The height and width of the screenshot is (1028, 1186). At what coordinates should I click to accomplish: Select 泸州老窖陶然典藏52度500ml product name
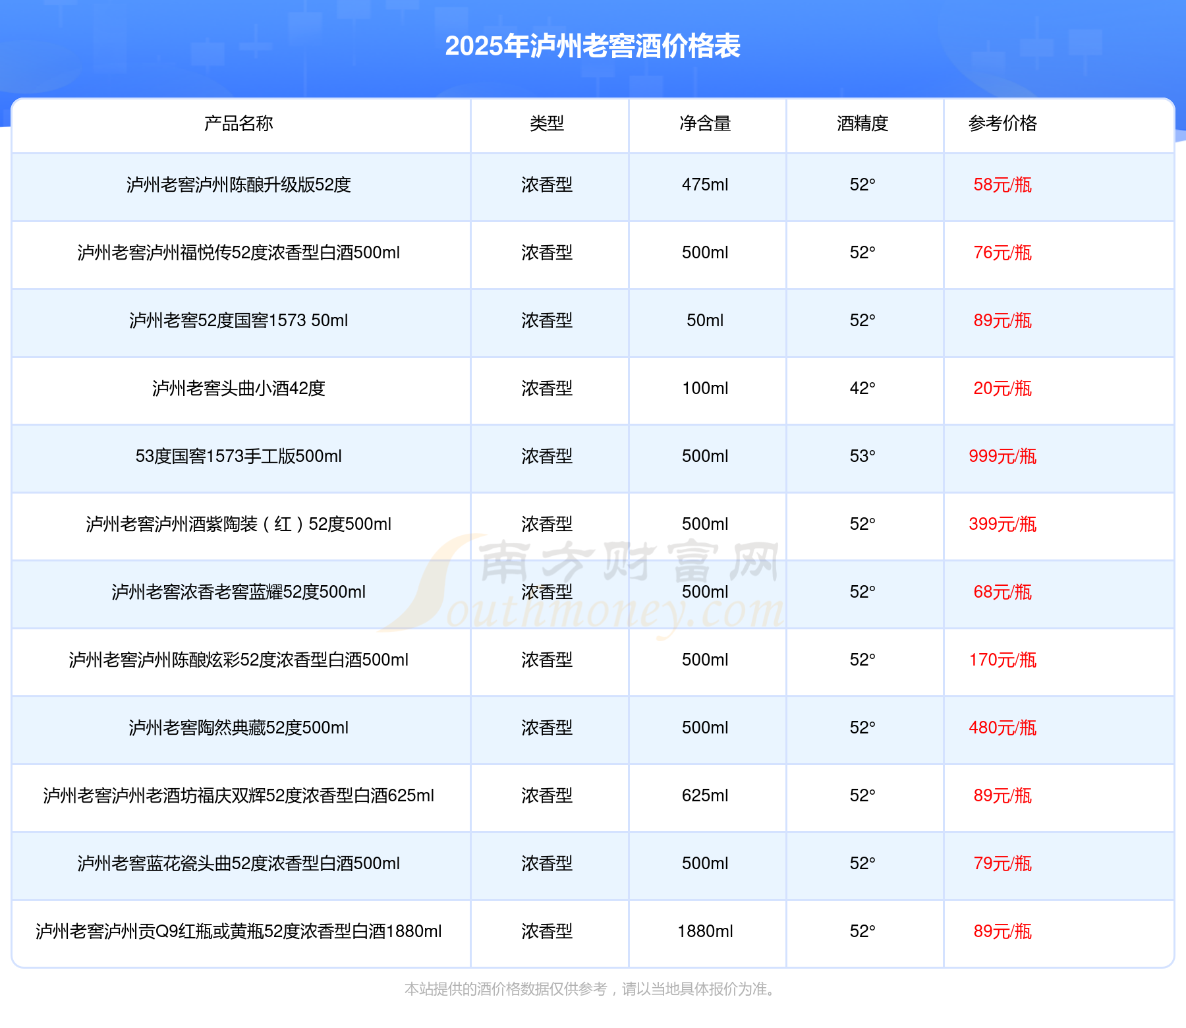(x=239, y=728)
